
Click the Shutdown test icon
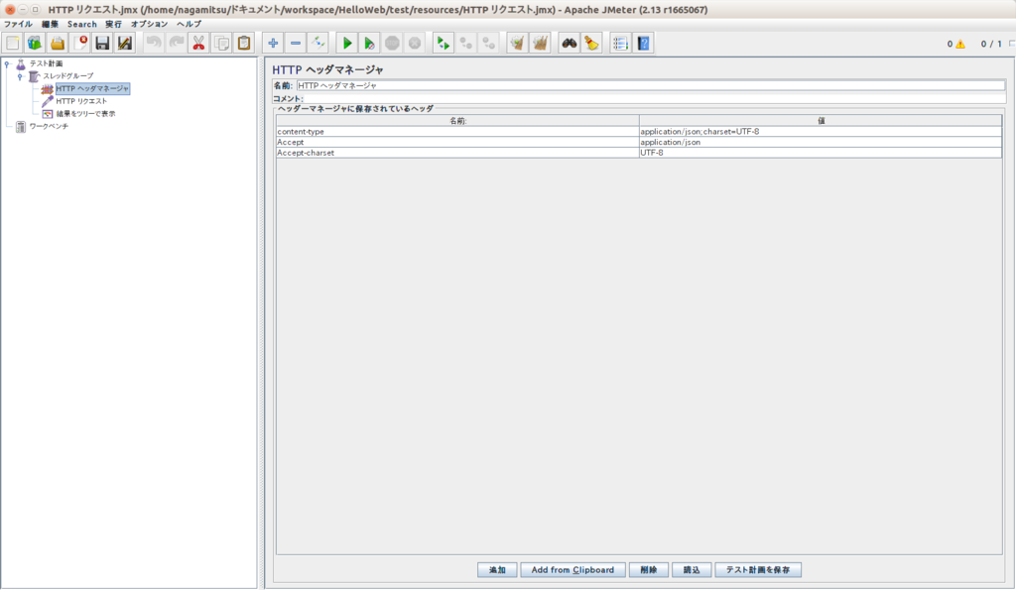point(415,44)
